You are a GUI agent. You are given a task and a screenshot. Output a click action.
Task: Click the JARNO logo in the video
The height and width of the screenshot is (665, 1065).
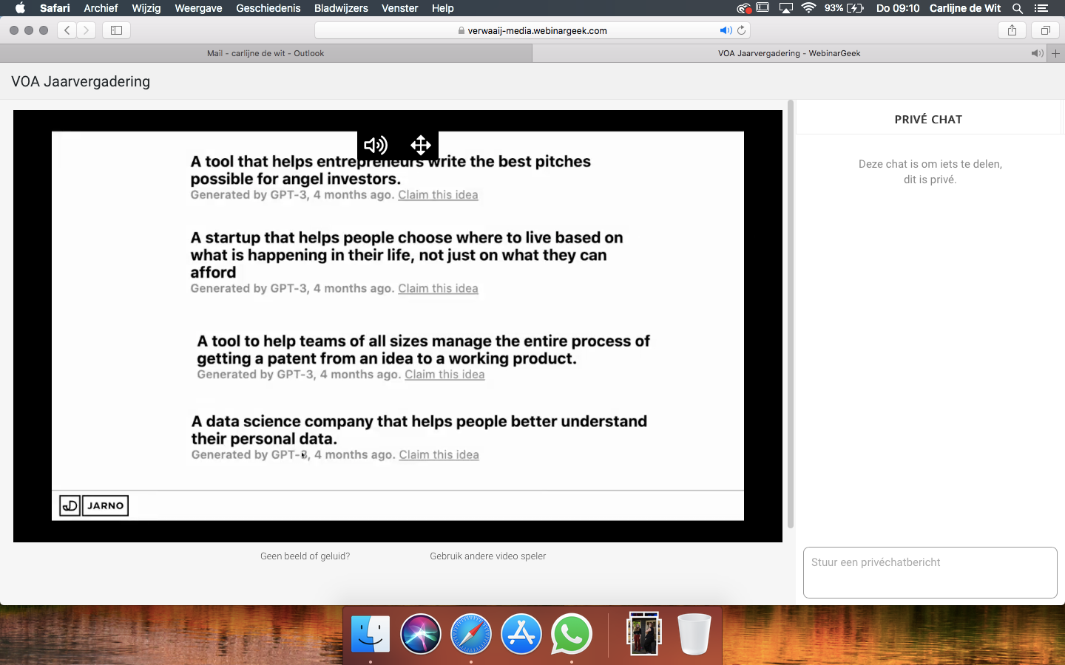coord(94,505)
